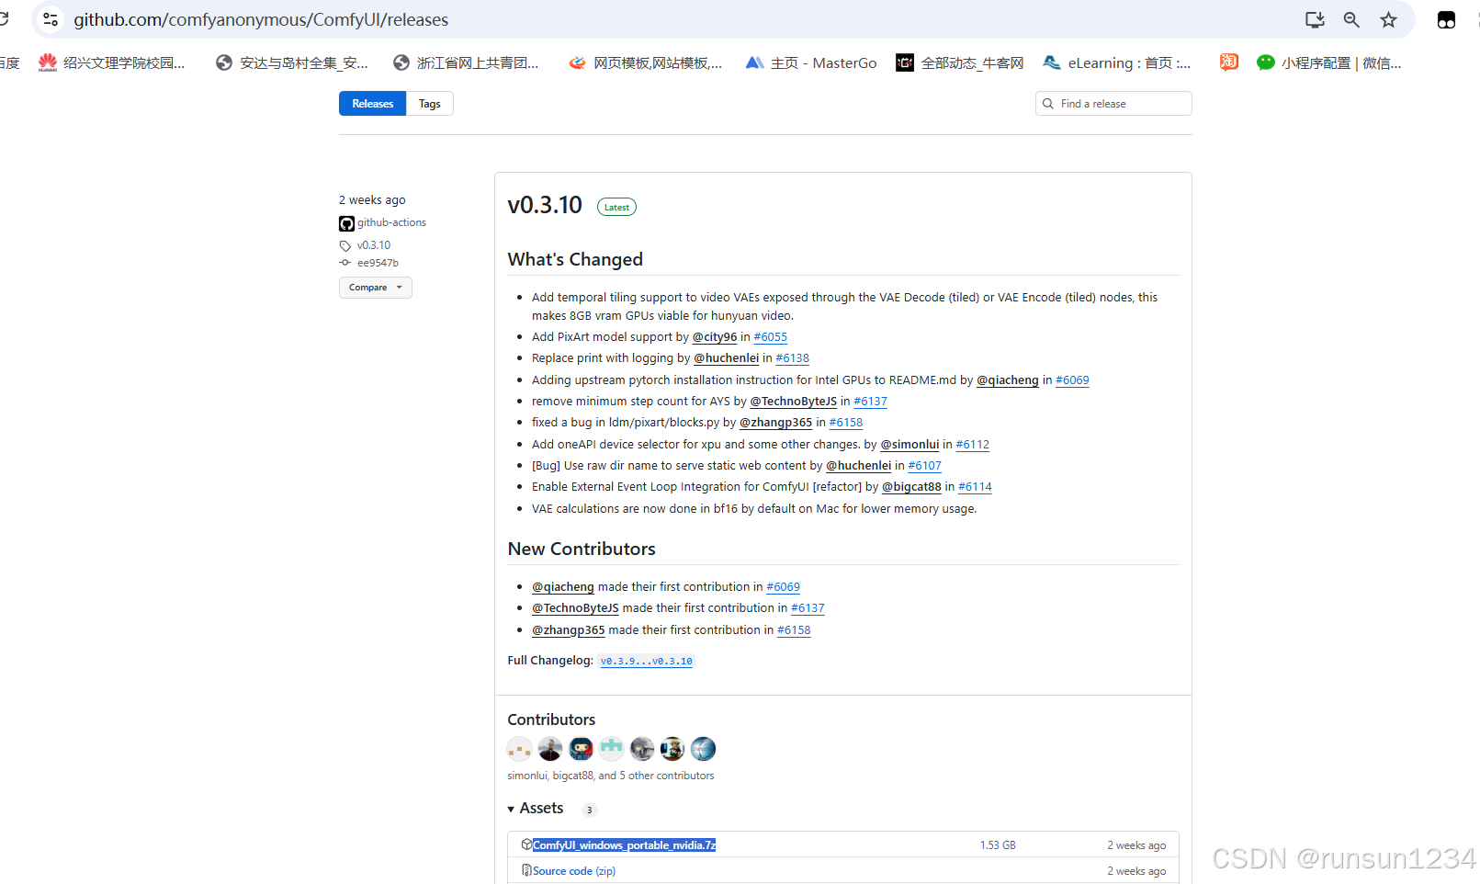Open @simonlui profile link
Screen dimensions: 1480x884
tap(910, 445)
